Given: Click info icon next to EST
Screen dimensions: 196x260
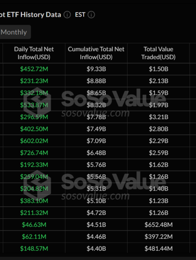Looking at the screenshot, I should [91, 15].
